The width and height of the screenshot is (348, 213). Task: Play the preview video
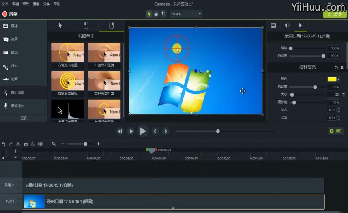(142, 131)
